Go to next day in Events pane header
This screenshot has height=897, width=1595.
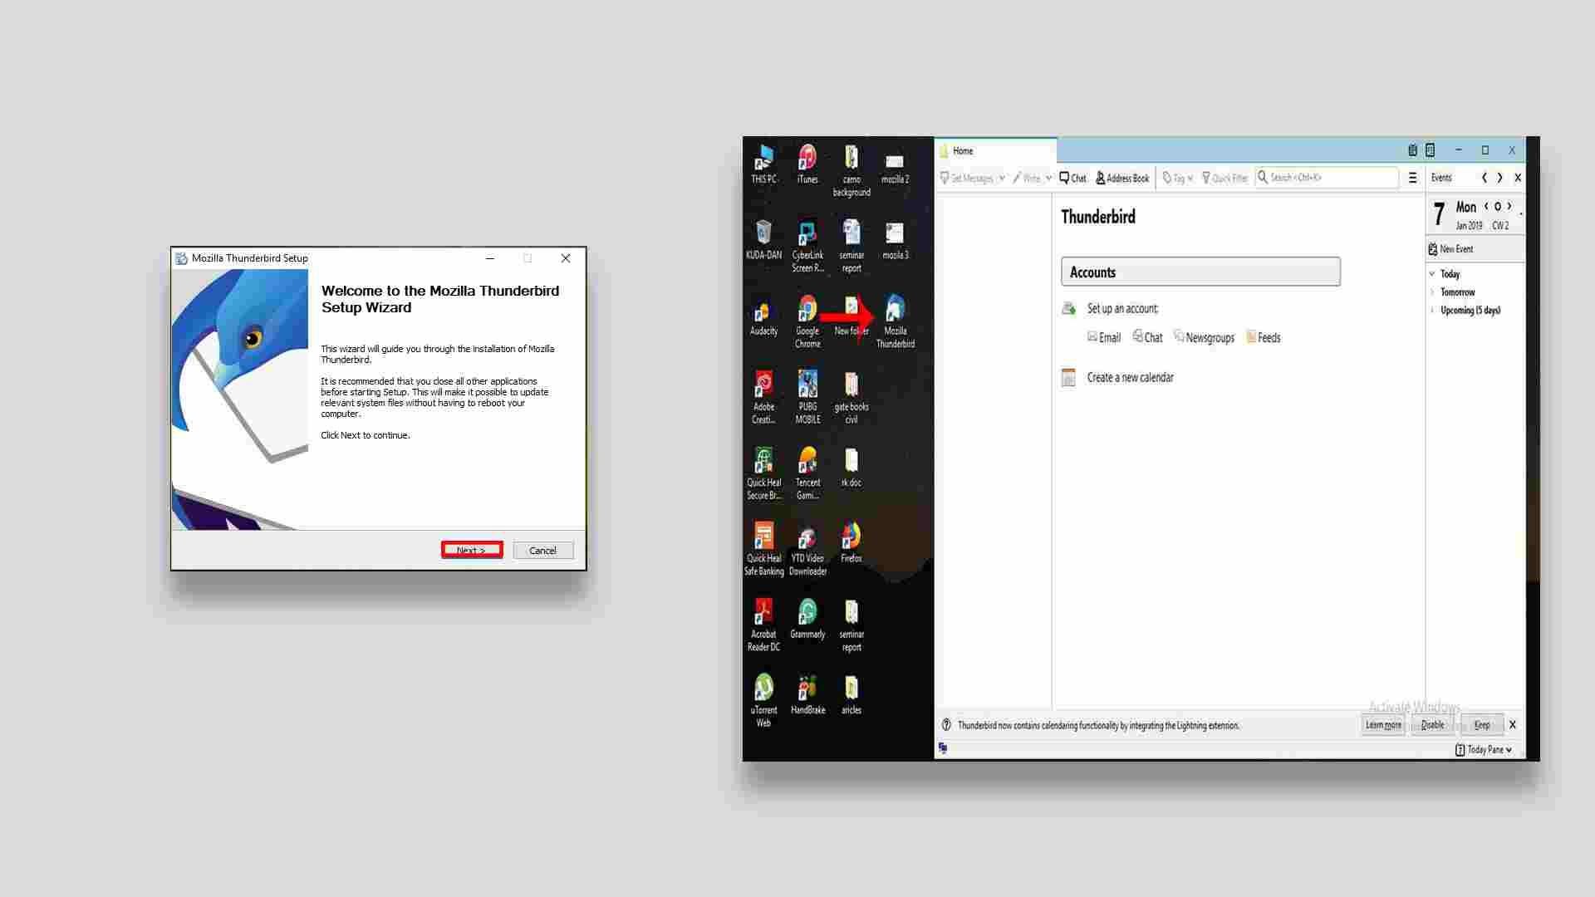(x=1499, y=178)
